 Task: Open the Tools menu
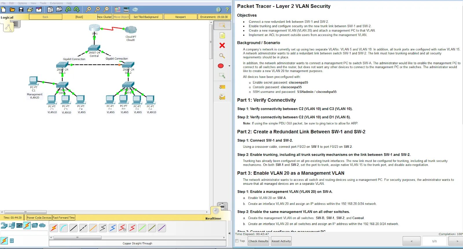(x=43, y=3)
